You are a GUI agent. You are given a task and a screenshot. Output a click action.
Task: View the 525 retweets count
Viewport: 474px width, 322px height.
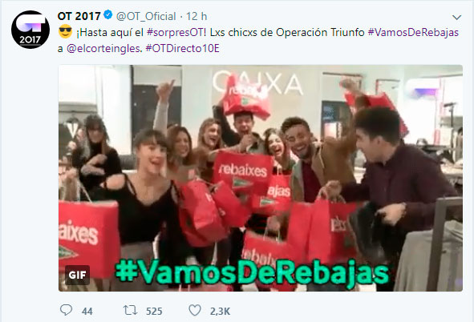click(x=154, y=311)
